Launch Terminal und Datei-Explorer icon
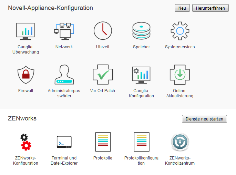Viewport: 236px width, 175px height. pyautogui.click(x=64, y=142)
